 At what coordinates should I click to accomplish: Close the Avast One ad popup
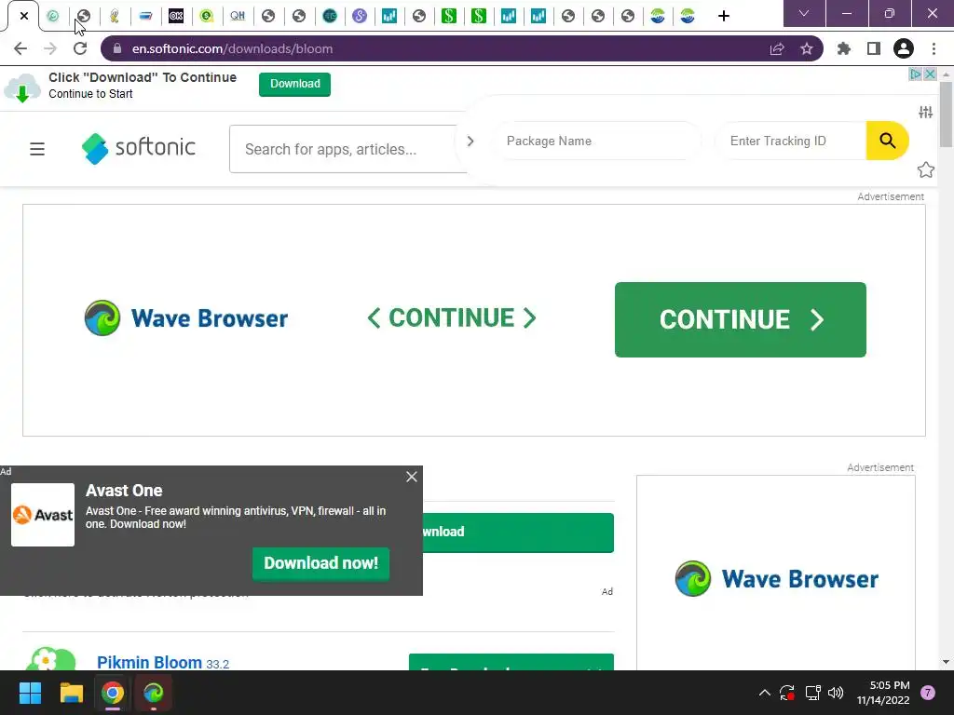pos(412,477)
